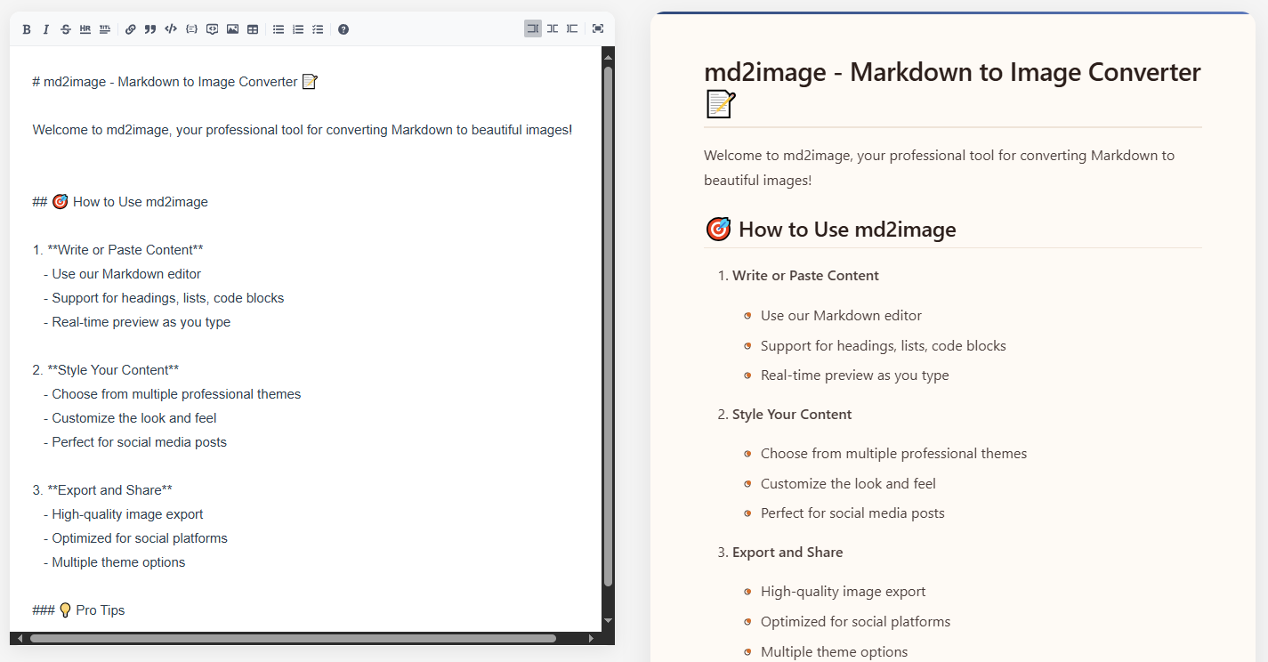The height and width of the screenshot is (662, 1268).
Task: Switch to the middle split layout mode
Action: point(553,28)
